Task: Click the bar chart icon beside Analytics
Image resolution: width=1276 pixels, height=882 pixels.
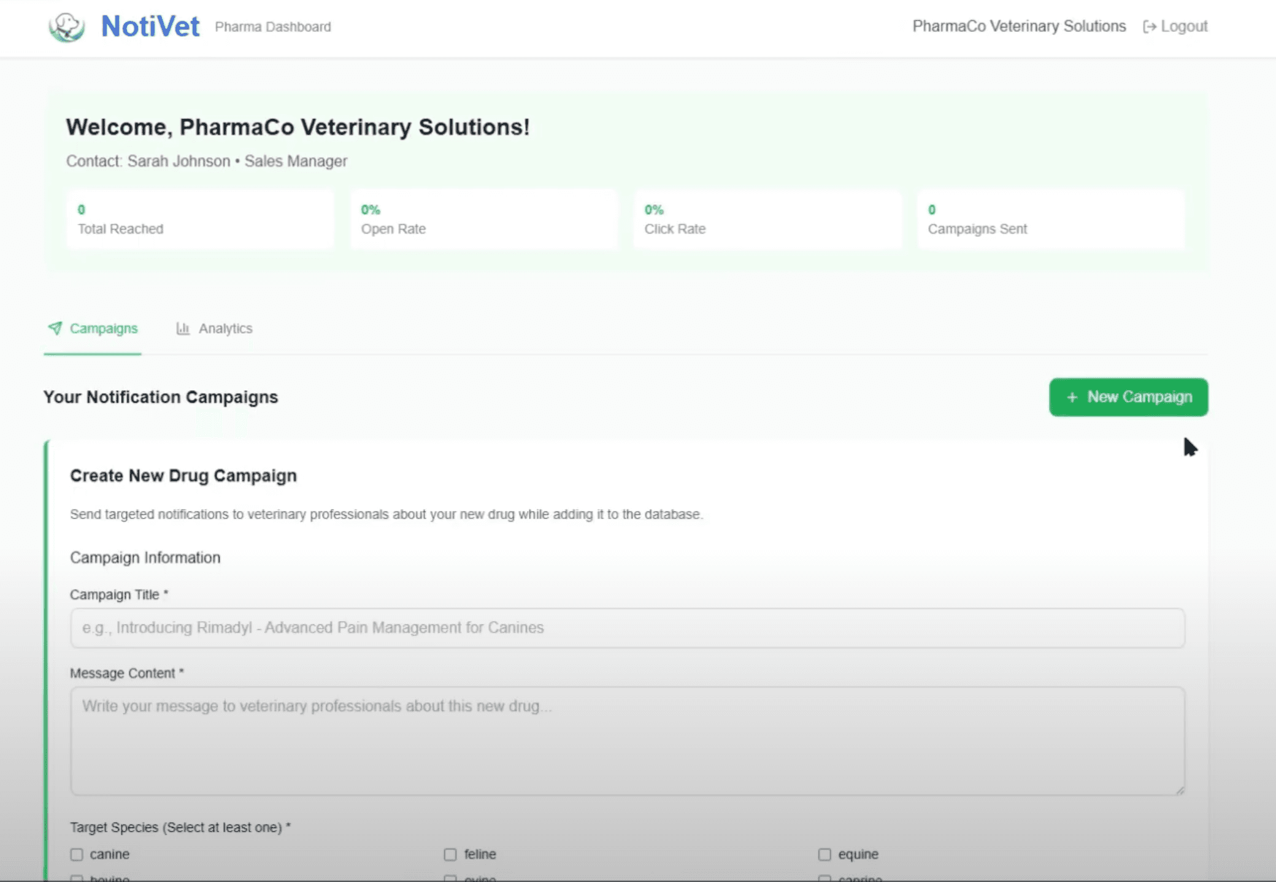Action: point(183,329)
